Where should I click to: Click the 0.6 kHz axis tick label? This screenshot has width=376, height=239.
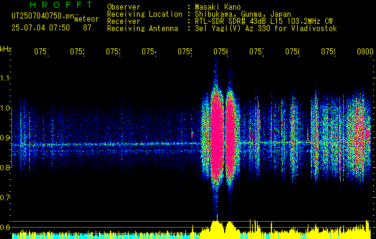[5, 227]
